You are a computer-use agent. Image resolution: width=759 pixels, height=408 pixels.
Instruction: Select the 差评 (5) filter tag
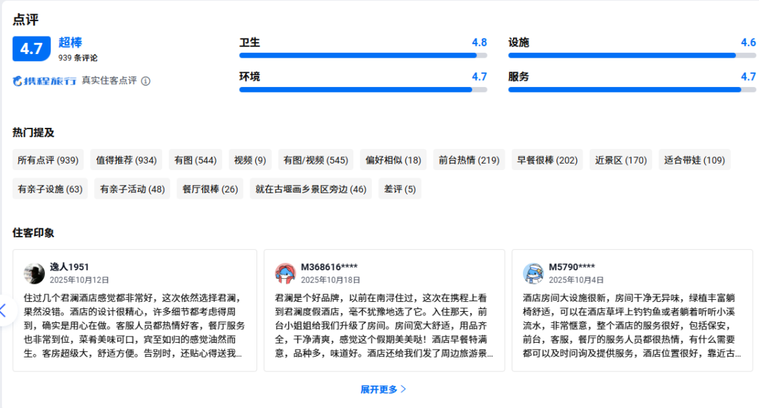pyautogui.click(x=400, y=189)
